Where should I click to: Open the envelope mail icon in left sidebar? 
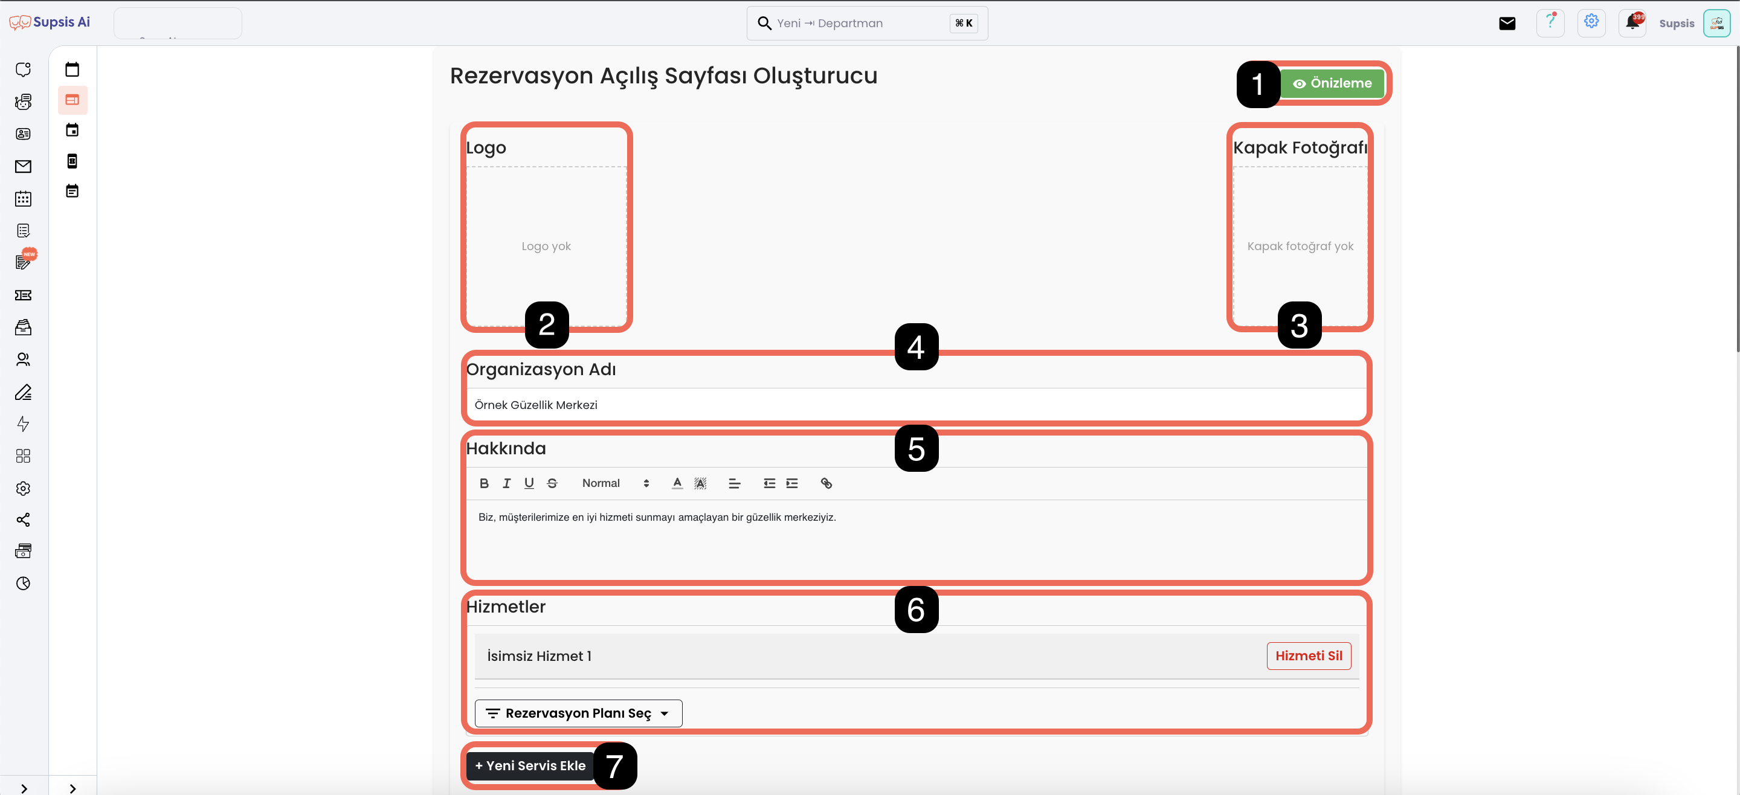(23, 166)
